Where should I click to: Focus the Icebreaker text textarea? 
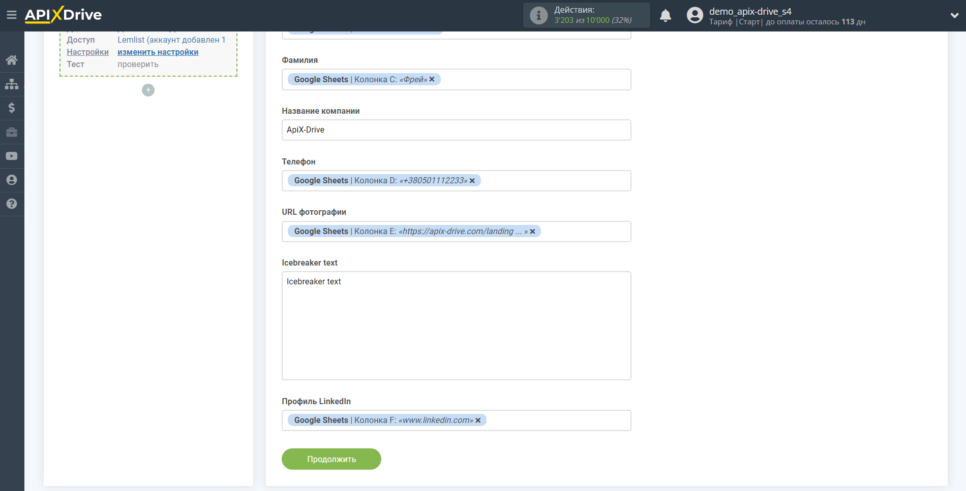coord(457,325)
